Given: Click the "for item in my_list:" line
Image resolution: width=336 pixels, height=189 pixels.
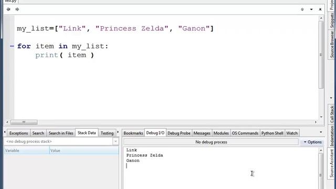Looking at the screenshot, I should pos(63,46).
